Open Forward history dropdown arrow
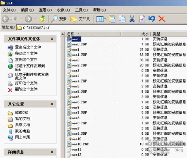This screenshot has height=158, width=187. 35,19
